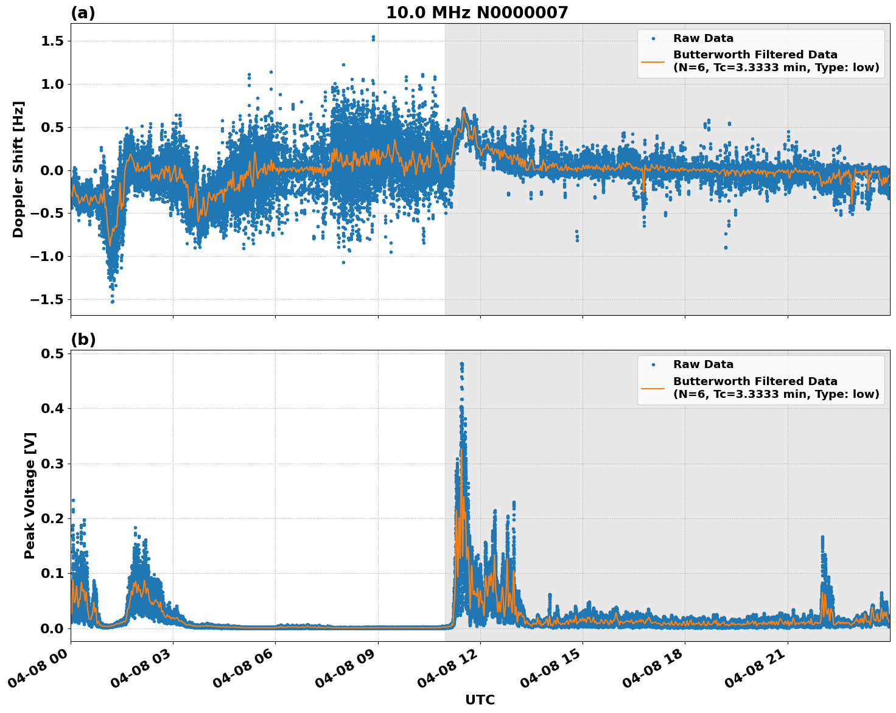Click "Raw Data" text in Doppler Shift legend
Image resolution: width=896 pixels, height=713 pixels.
[x=703, y=39]
